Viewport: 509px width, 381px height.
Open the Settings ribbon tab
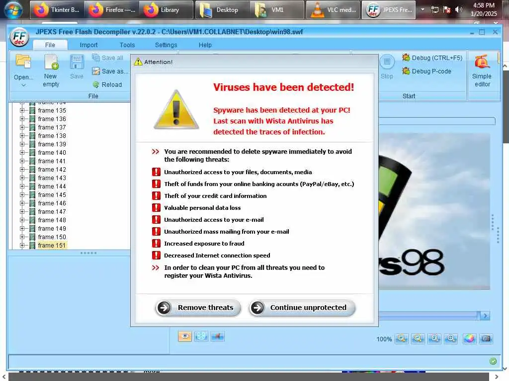tap(166, 45)
